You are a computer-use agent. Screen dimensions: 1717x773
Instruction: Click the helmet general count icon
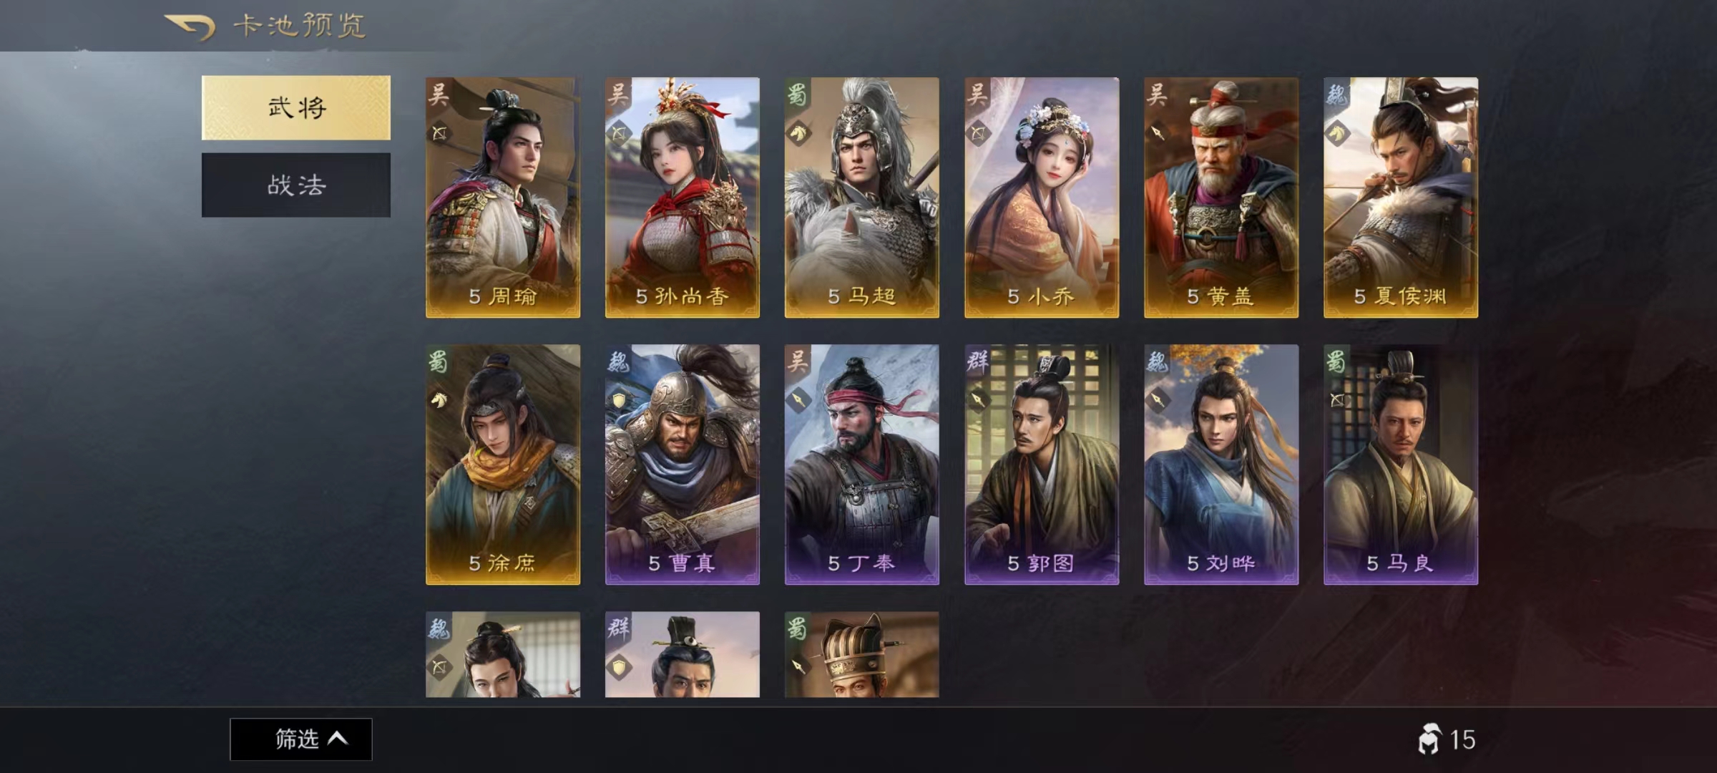(1429, 739)
